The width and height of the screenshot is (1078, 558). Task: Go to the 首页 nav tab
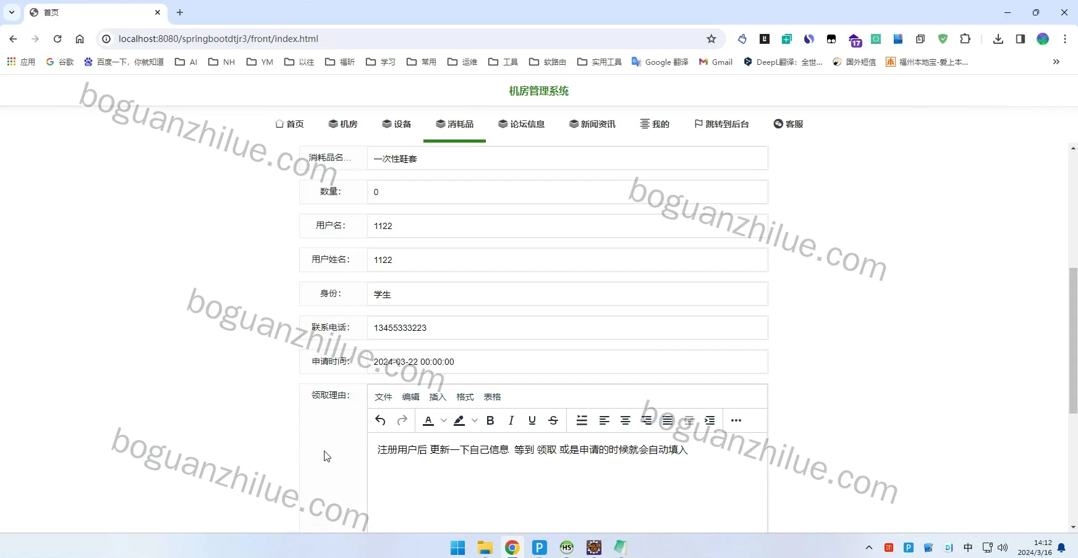point(289,124)
